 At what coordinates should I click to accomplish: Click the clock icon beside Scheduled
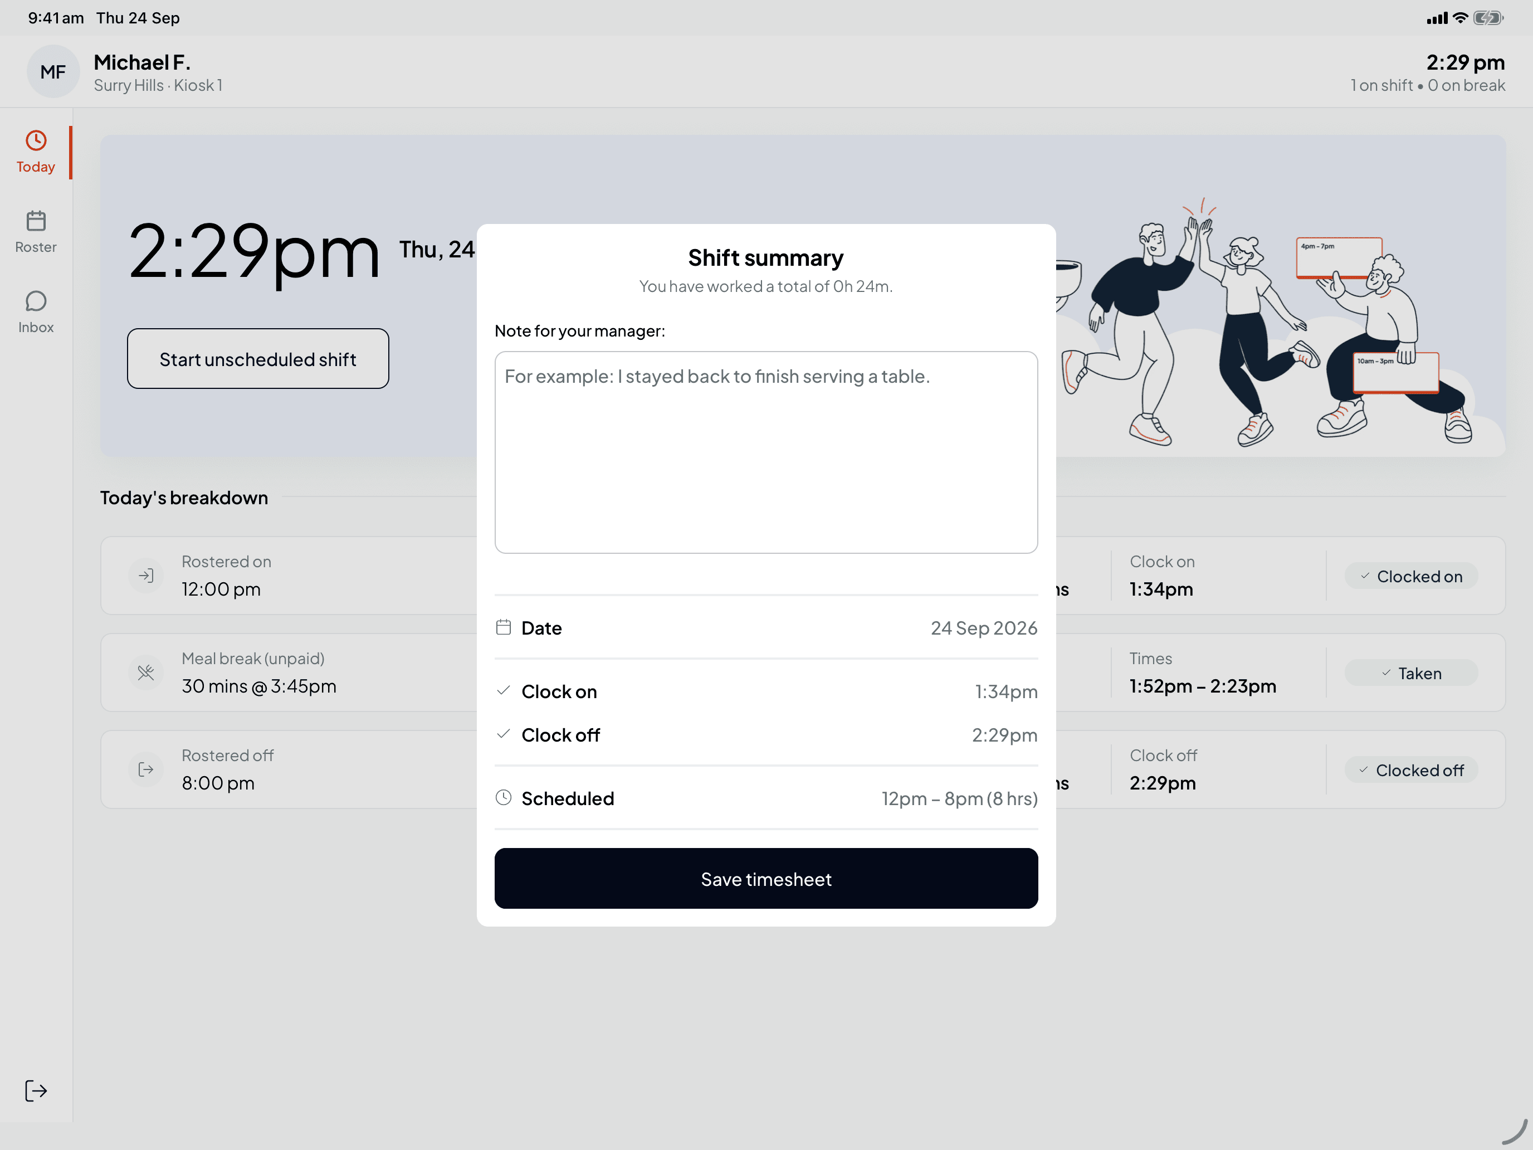click(x=504, y=798)
